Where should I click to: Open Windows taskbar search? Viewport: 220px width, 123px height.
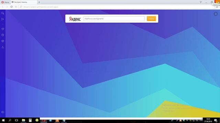coord(10,120)
